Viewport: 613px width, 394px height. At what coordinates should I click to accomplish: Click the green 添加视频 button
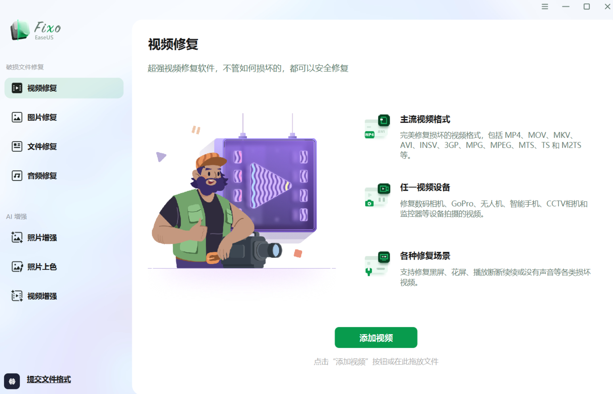(376, 337)
